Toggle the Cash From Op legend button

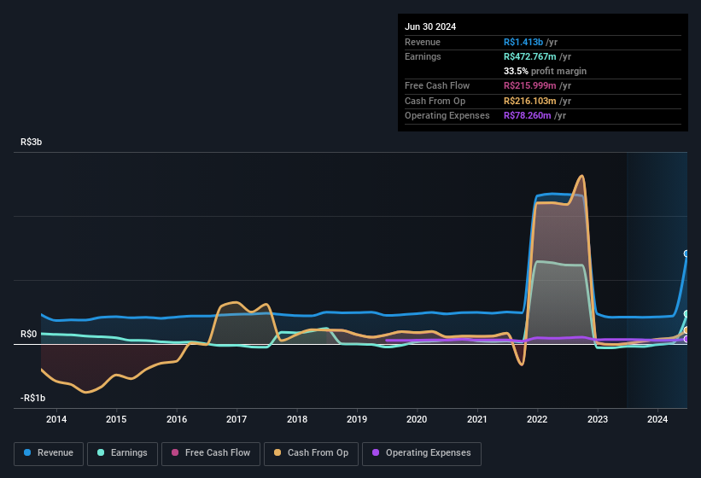tap(311, 453)
